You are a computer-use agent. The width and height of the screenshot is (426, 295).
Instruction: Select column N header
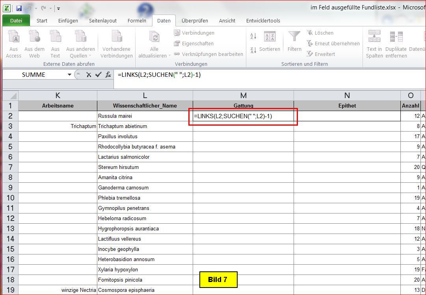(x=347, y=95)
